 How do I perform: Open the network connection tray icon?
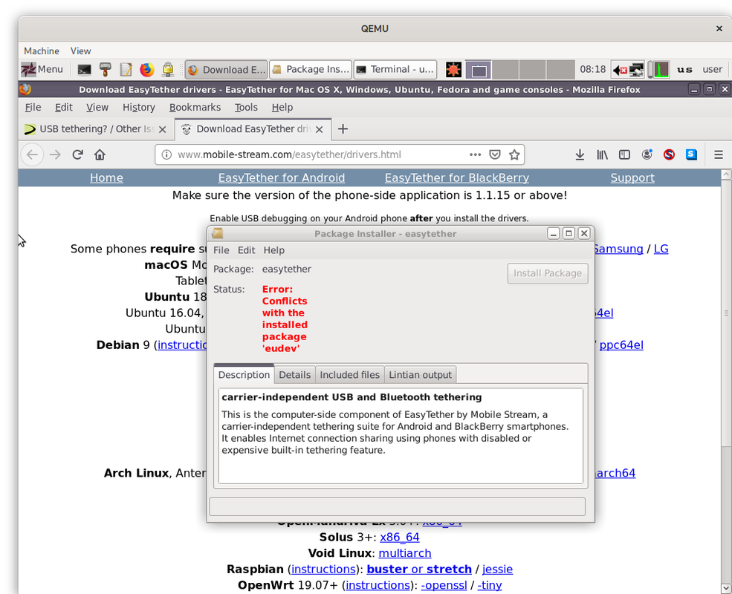click(636, 70)
